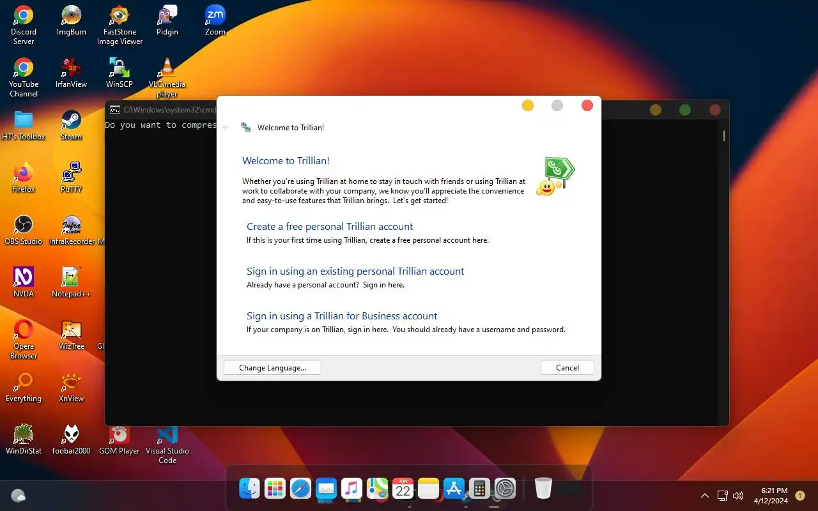Launch Steam from the desktop
The height and width of the screenshot is (511, 818).
coord(71,126)
